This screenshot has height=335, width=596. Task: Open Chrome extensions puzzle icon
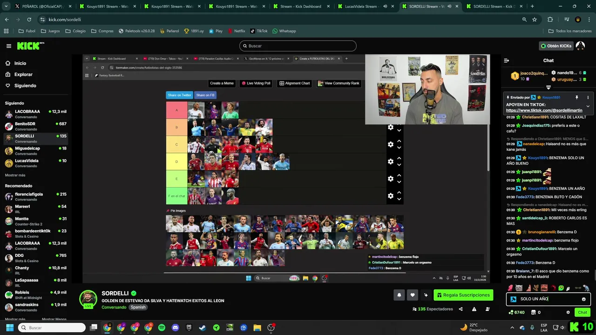pyautogui.click(x=550, y=20)
